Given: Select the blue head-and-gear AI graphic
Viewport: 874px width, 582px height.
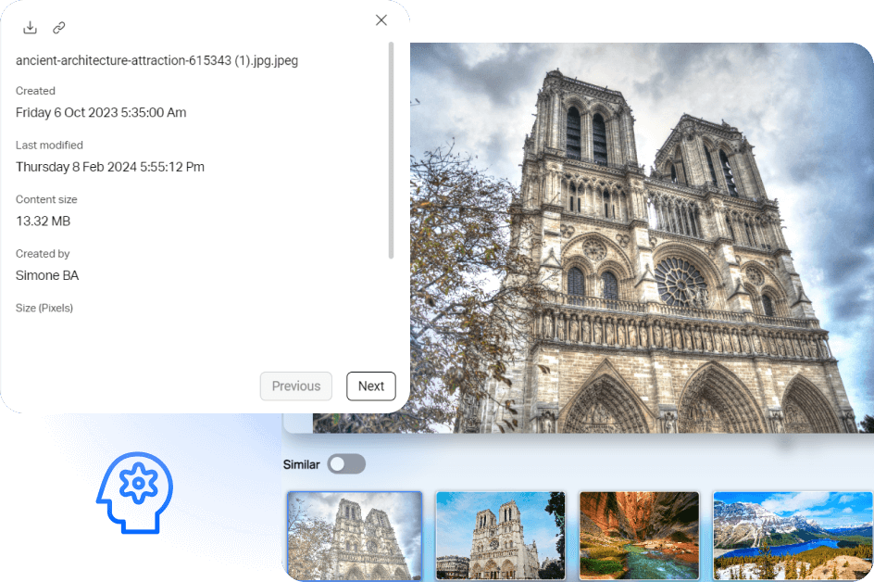Looking at the screenshot, I should pyautogui.click(x=134, y=493).
